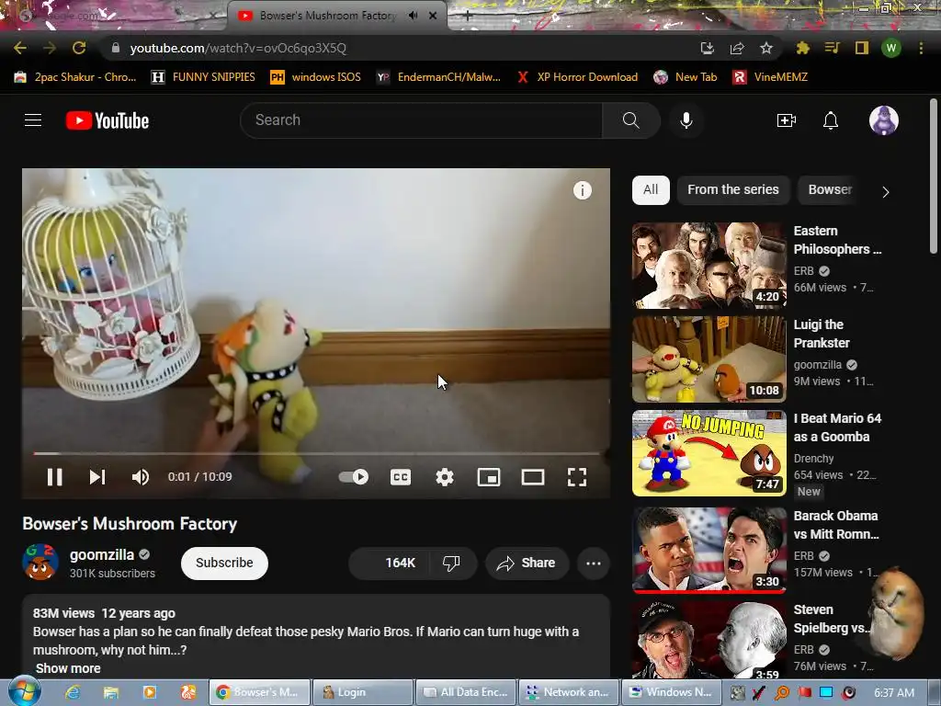
Task: Enter full screen mode
Action: 577,477
